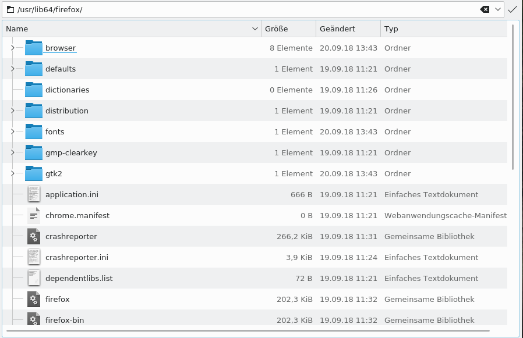Open the path history dropdown arrow
The height and width of the screenshot is (338, 523).
[498, 9]
